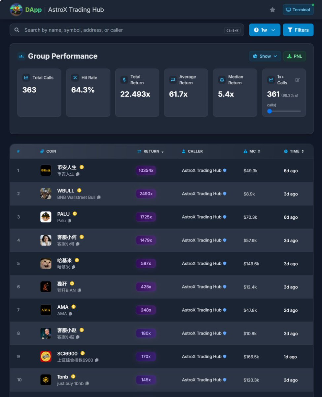Click the CALLER column header

click(192, 151)
